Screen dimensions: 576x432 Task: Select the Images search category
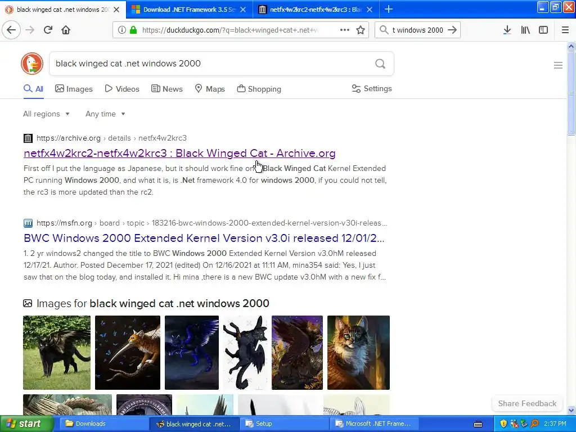tap(74, 89)
